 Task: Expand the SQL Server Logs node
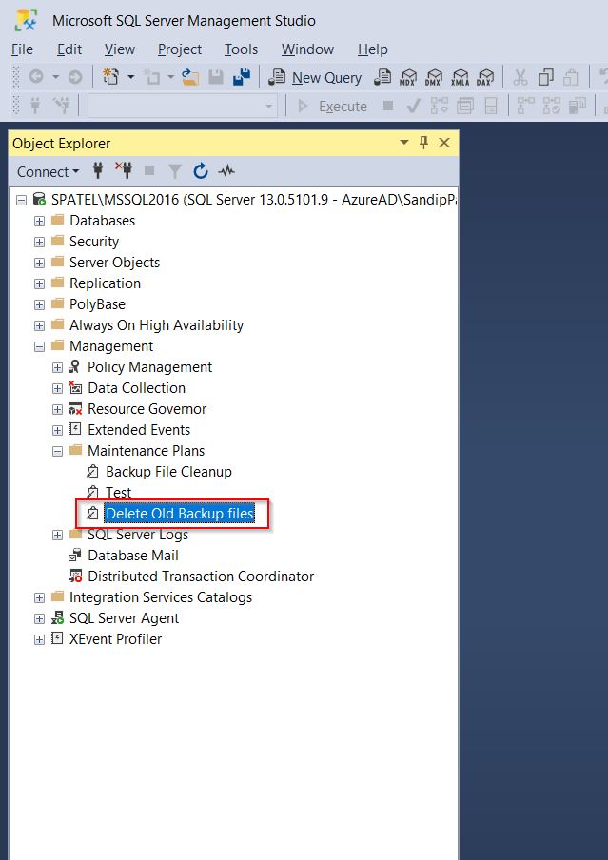click(57, 535)
